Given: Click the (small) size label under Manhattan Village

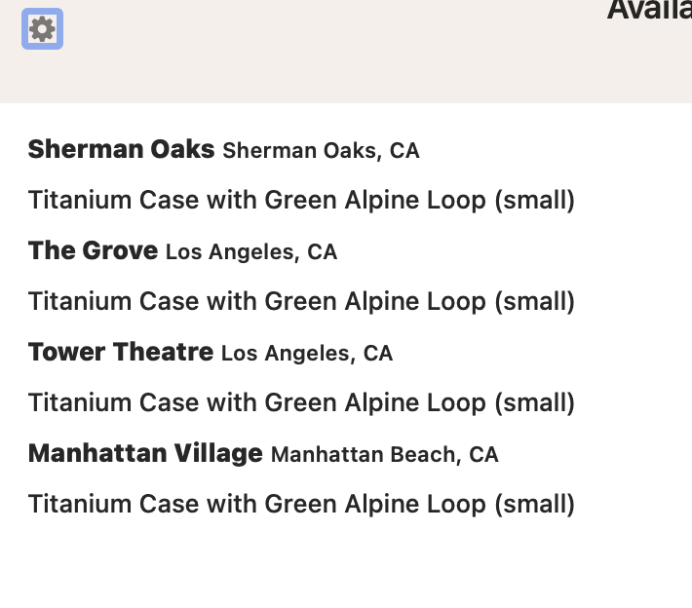Looking at the screenshot, I should (535, 505).
